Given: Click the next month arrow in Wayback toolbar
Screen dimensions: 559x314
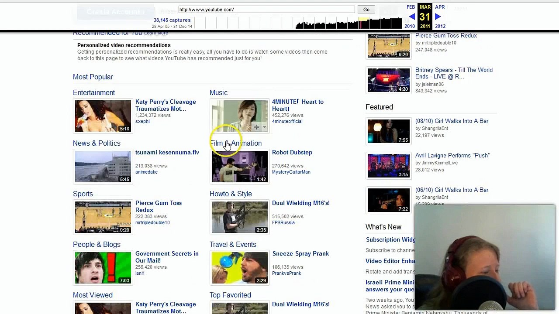Looking at the screenshot, I should [x=438, y=17].
